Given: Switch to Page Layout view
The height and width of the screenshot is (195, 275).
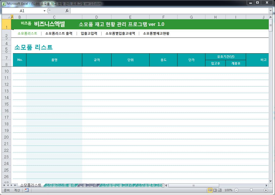Looking at the screenshot, I should 215,190.
